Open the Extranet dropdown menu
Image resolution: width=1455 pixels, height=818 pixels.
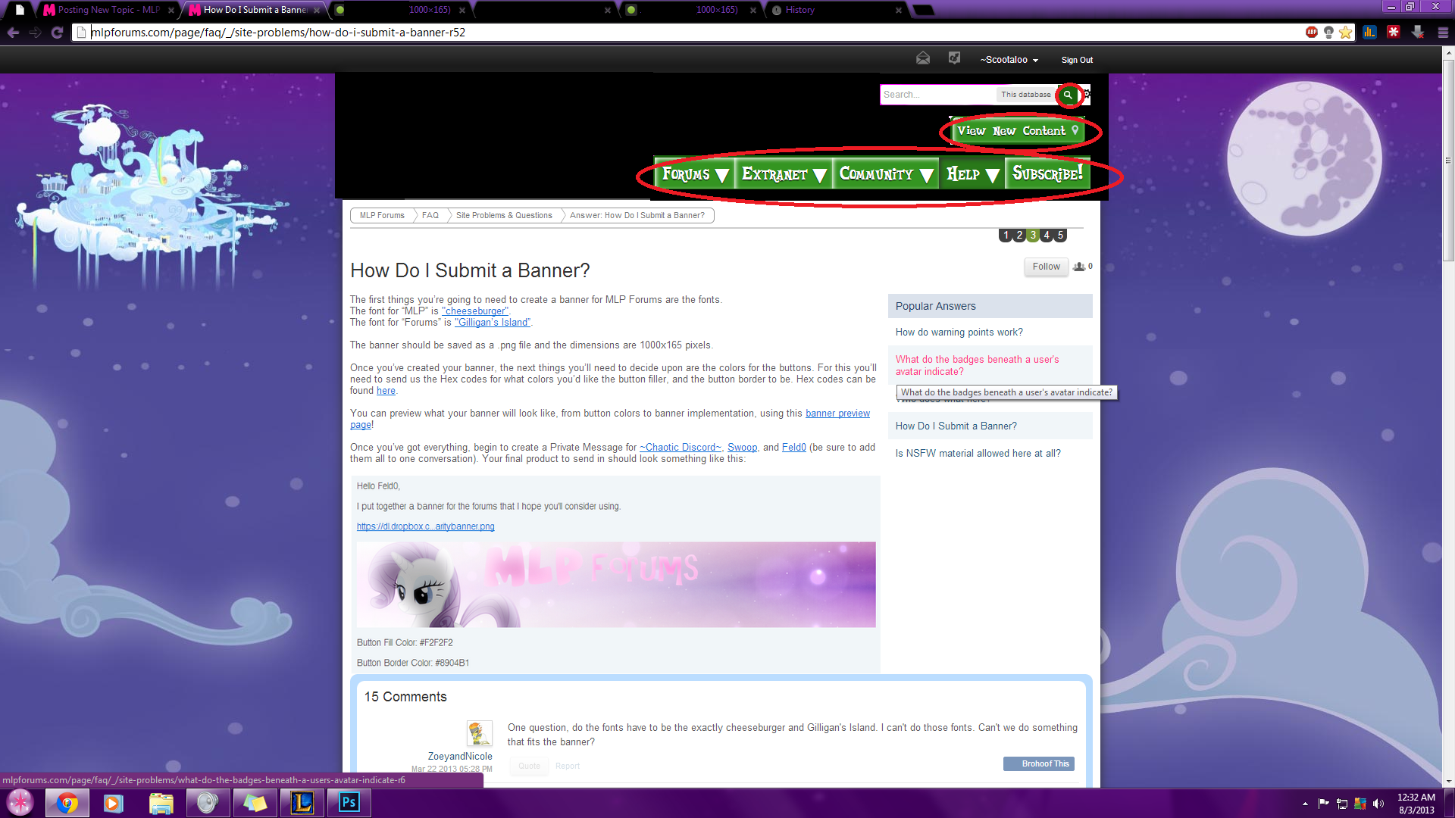(784, 174)
